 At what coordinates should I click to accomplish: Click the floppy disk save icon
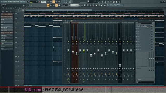[114, 2]
